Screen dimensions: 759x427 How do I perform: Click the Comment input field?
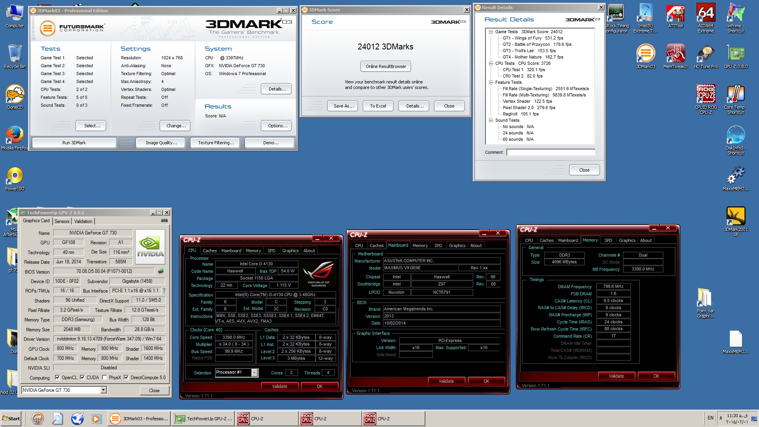click(x=551, y=152)
